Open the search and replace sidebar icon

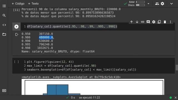[4, 16]
